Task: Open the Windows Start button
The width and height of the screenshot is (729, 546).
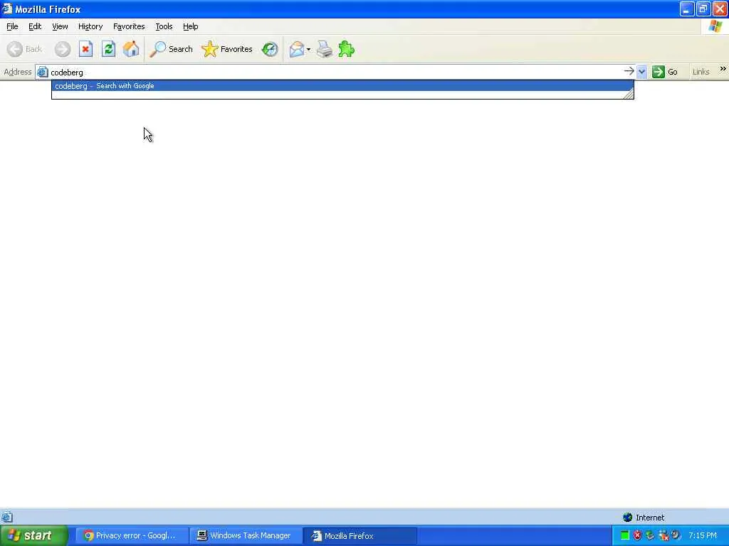Action: pyautogui.click(x=33, y=535)
